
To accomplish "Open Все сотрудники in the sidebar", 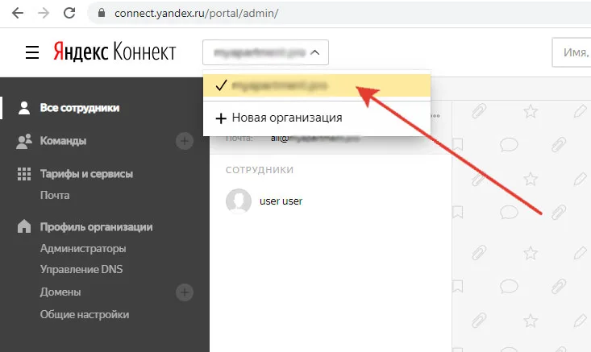I will coord(80,108).
